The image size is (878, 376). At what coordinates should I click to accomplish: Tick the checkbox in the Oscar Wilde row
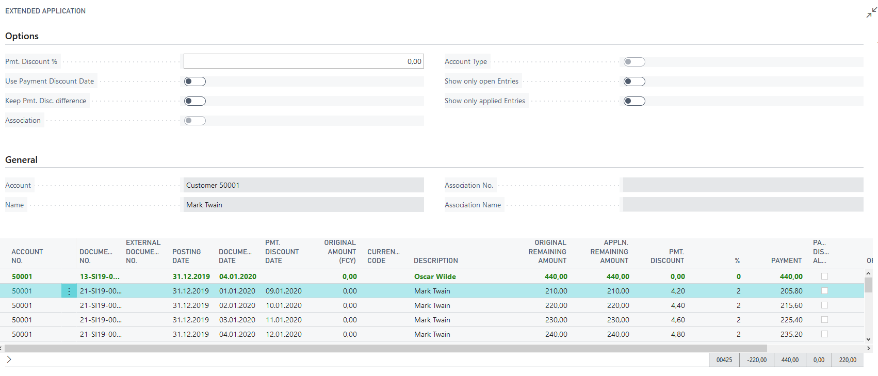pos(824,276)
